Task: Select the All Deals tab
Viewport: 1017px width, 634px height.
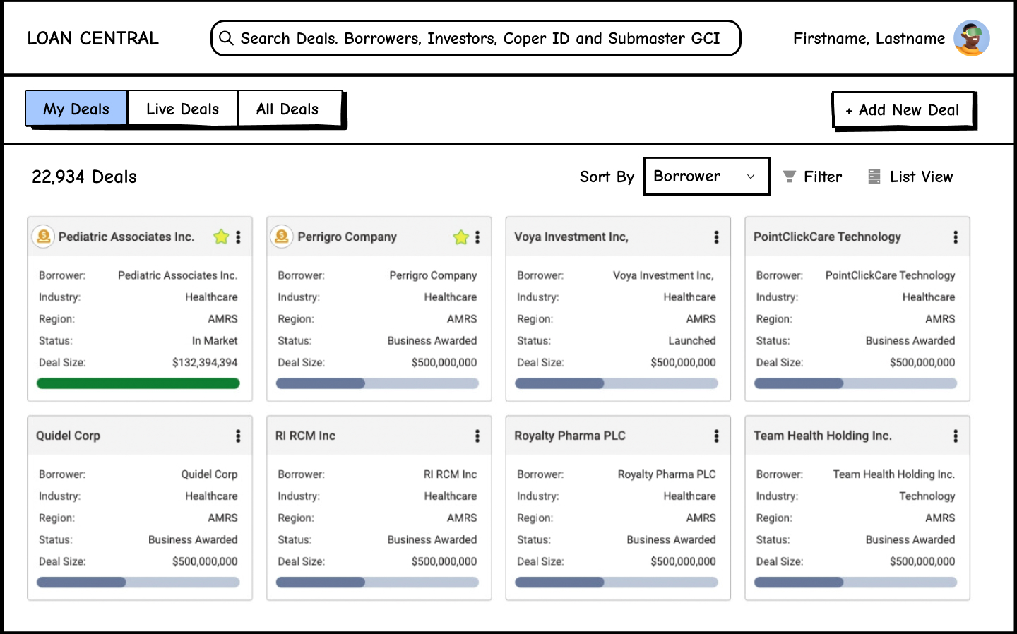Action: click(287, 109)
